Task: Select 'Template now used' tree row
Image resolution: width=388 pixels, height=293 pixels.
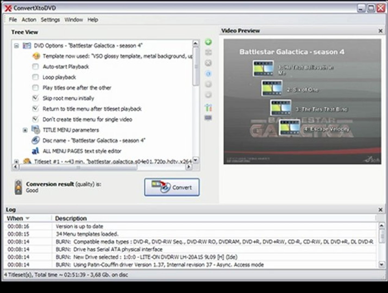Action: [117, 56]
